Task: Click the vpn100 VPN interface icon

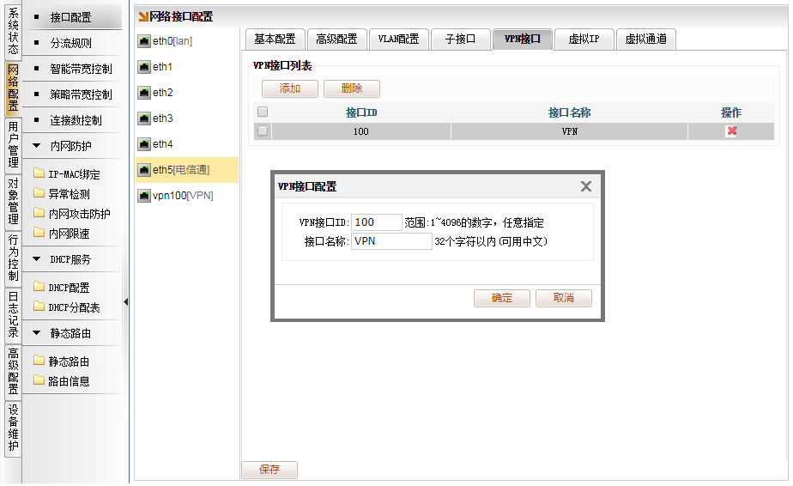Action: coord(144,196)
